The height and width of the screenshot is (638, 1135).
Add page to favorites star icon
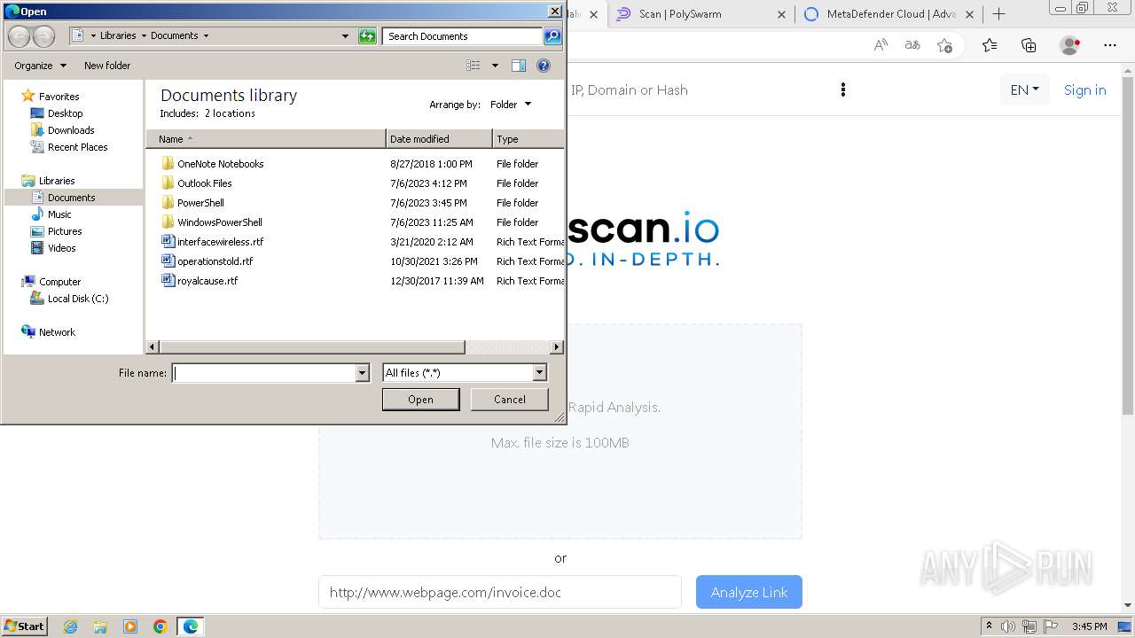point(944,45)
